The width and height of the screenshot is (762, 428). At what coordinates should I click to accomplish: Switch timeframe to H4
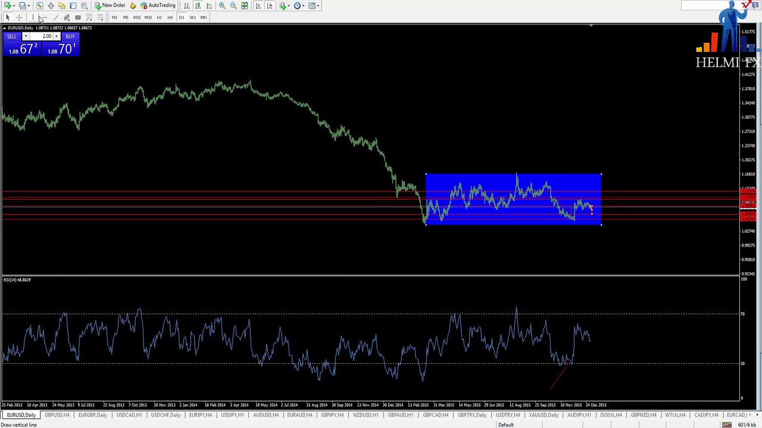(170, 17)
